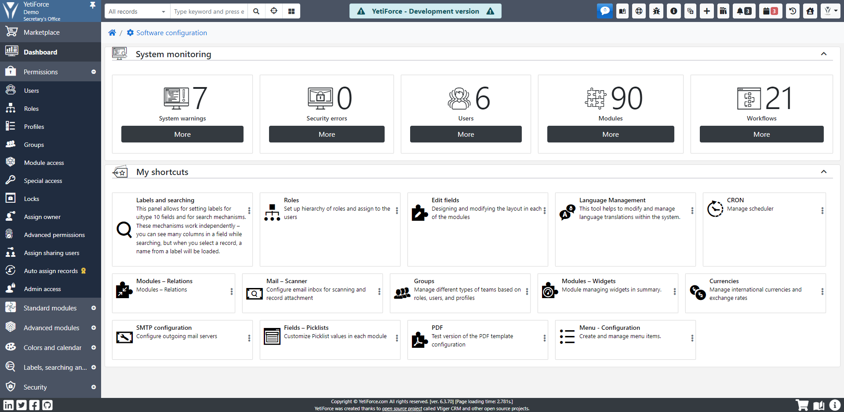Click More under Security errors

pyautogui.click(x=327, y=134)
